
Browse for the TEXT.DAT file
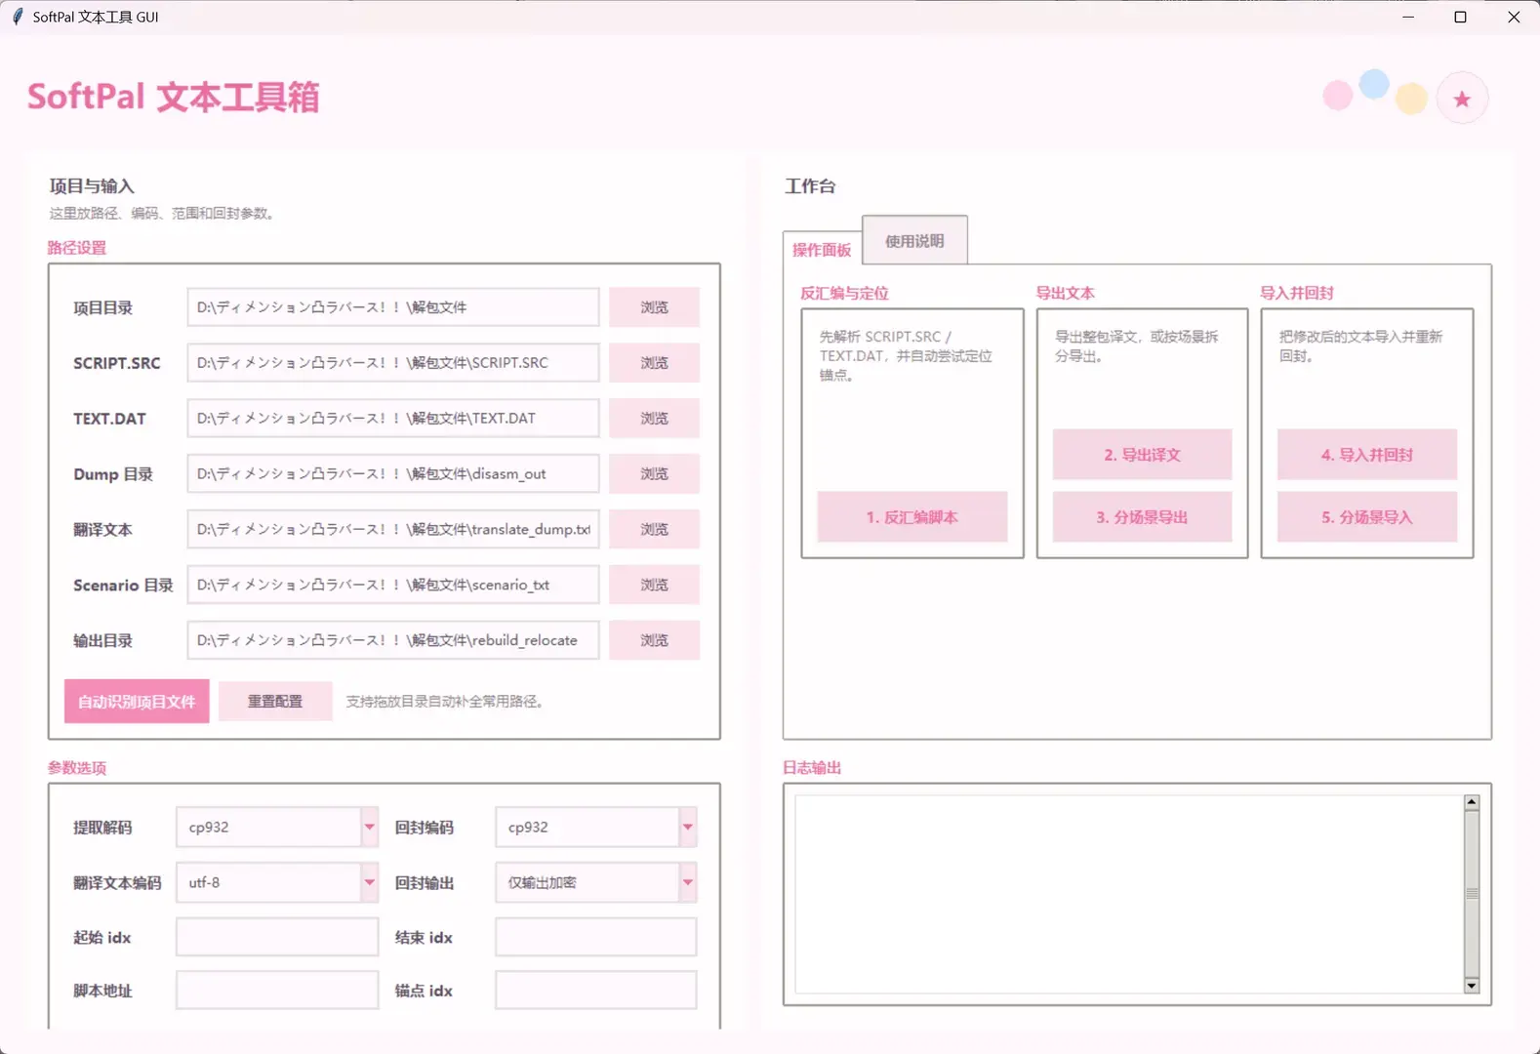[654, 419]
